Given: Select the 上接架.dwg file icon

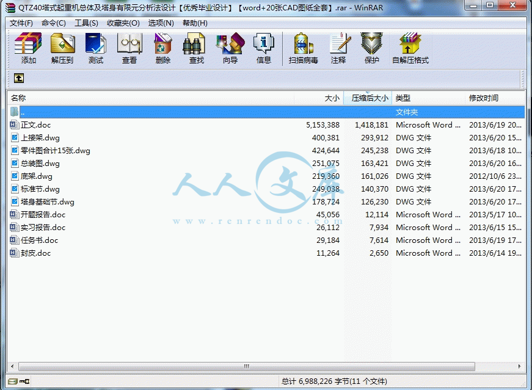Looking at the screenshot, I should 15,138.
